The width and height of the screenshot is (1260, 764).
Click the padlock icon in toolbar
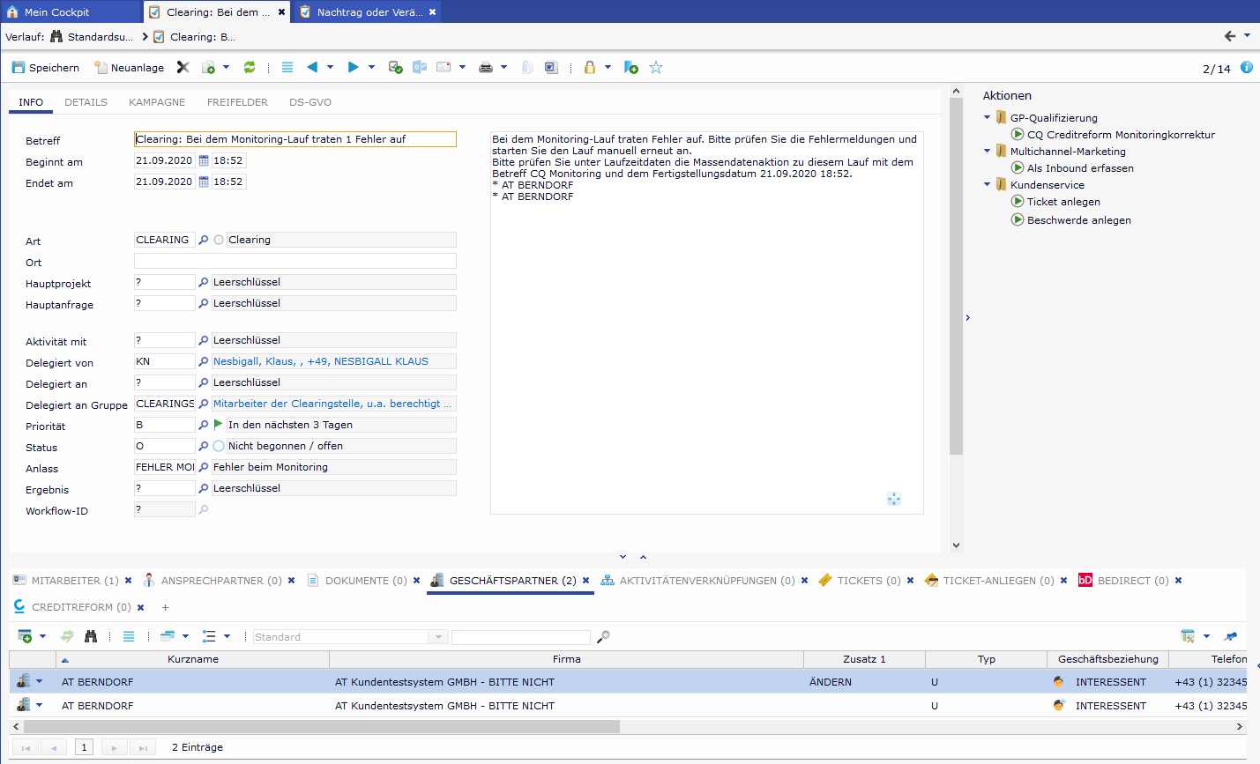click(589, 68)
